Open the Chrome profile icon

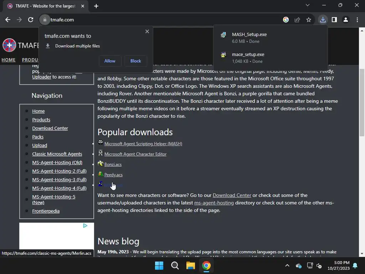click(x=346, y=20)
